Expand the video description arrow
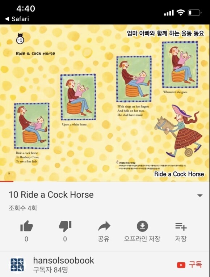The image size is (210, 277). point(200,196)
